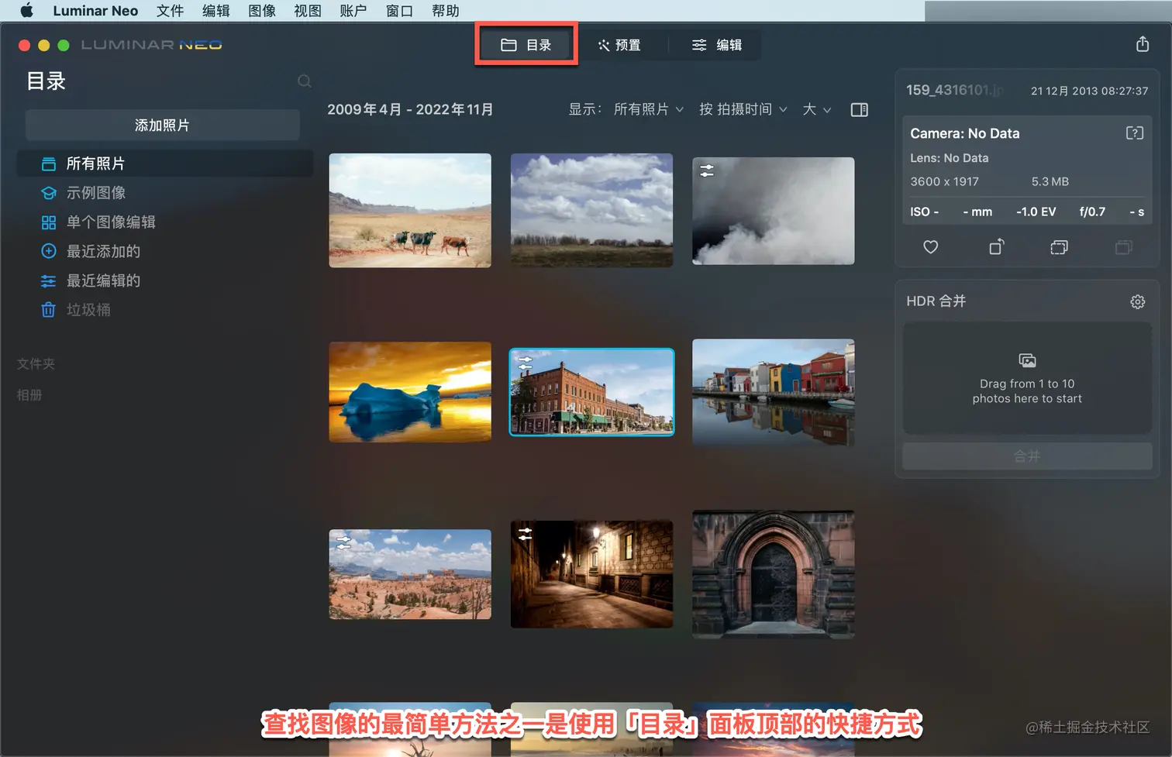1172x757 pixels.
Task: Select the dark storm cloud thumbnail
Action: (773, 211)
